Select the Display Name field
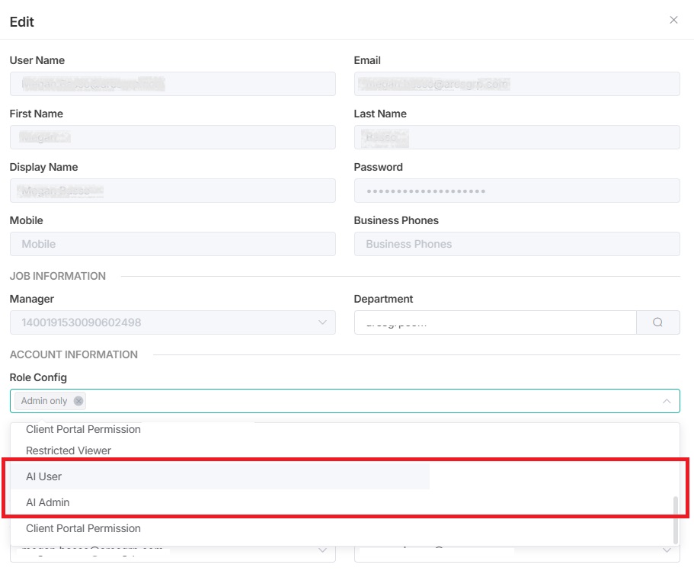The height and width of the screenshot is (574, 694). click(x=172, y=191)
